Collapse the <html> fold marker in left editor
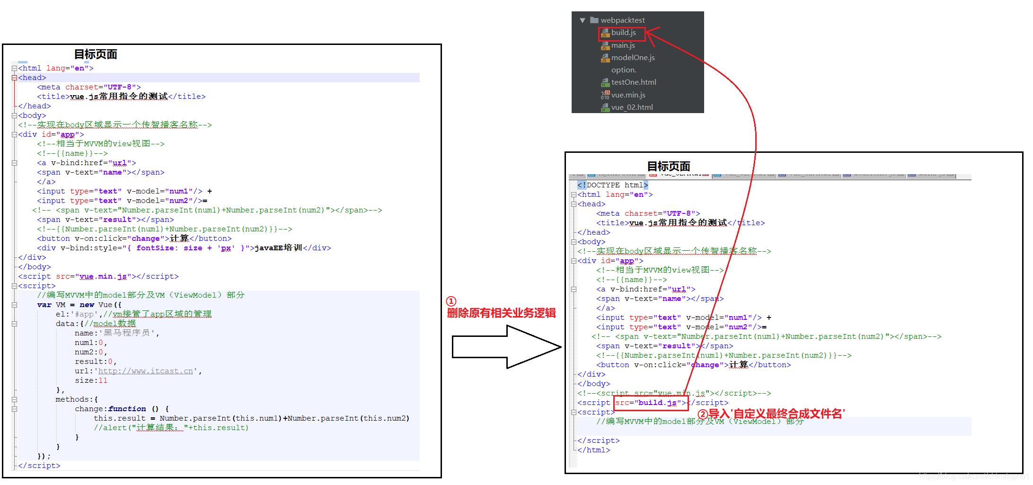Viewport: 1033px width, 485px height. (14, 69)
